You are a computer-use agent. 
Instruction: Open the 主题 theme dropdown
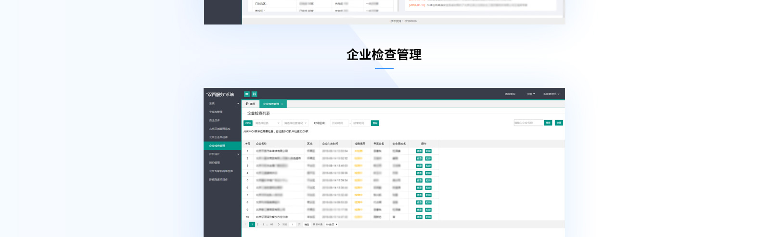(530, 94)
